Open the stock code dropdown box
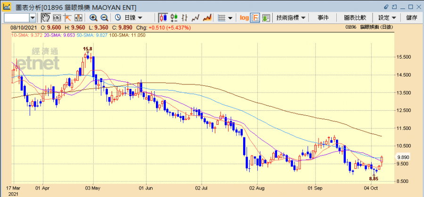The image size is (424, 197). (33, 18)
